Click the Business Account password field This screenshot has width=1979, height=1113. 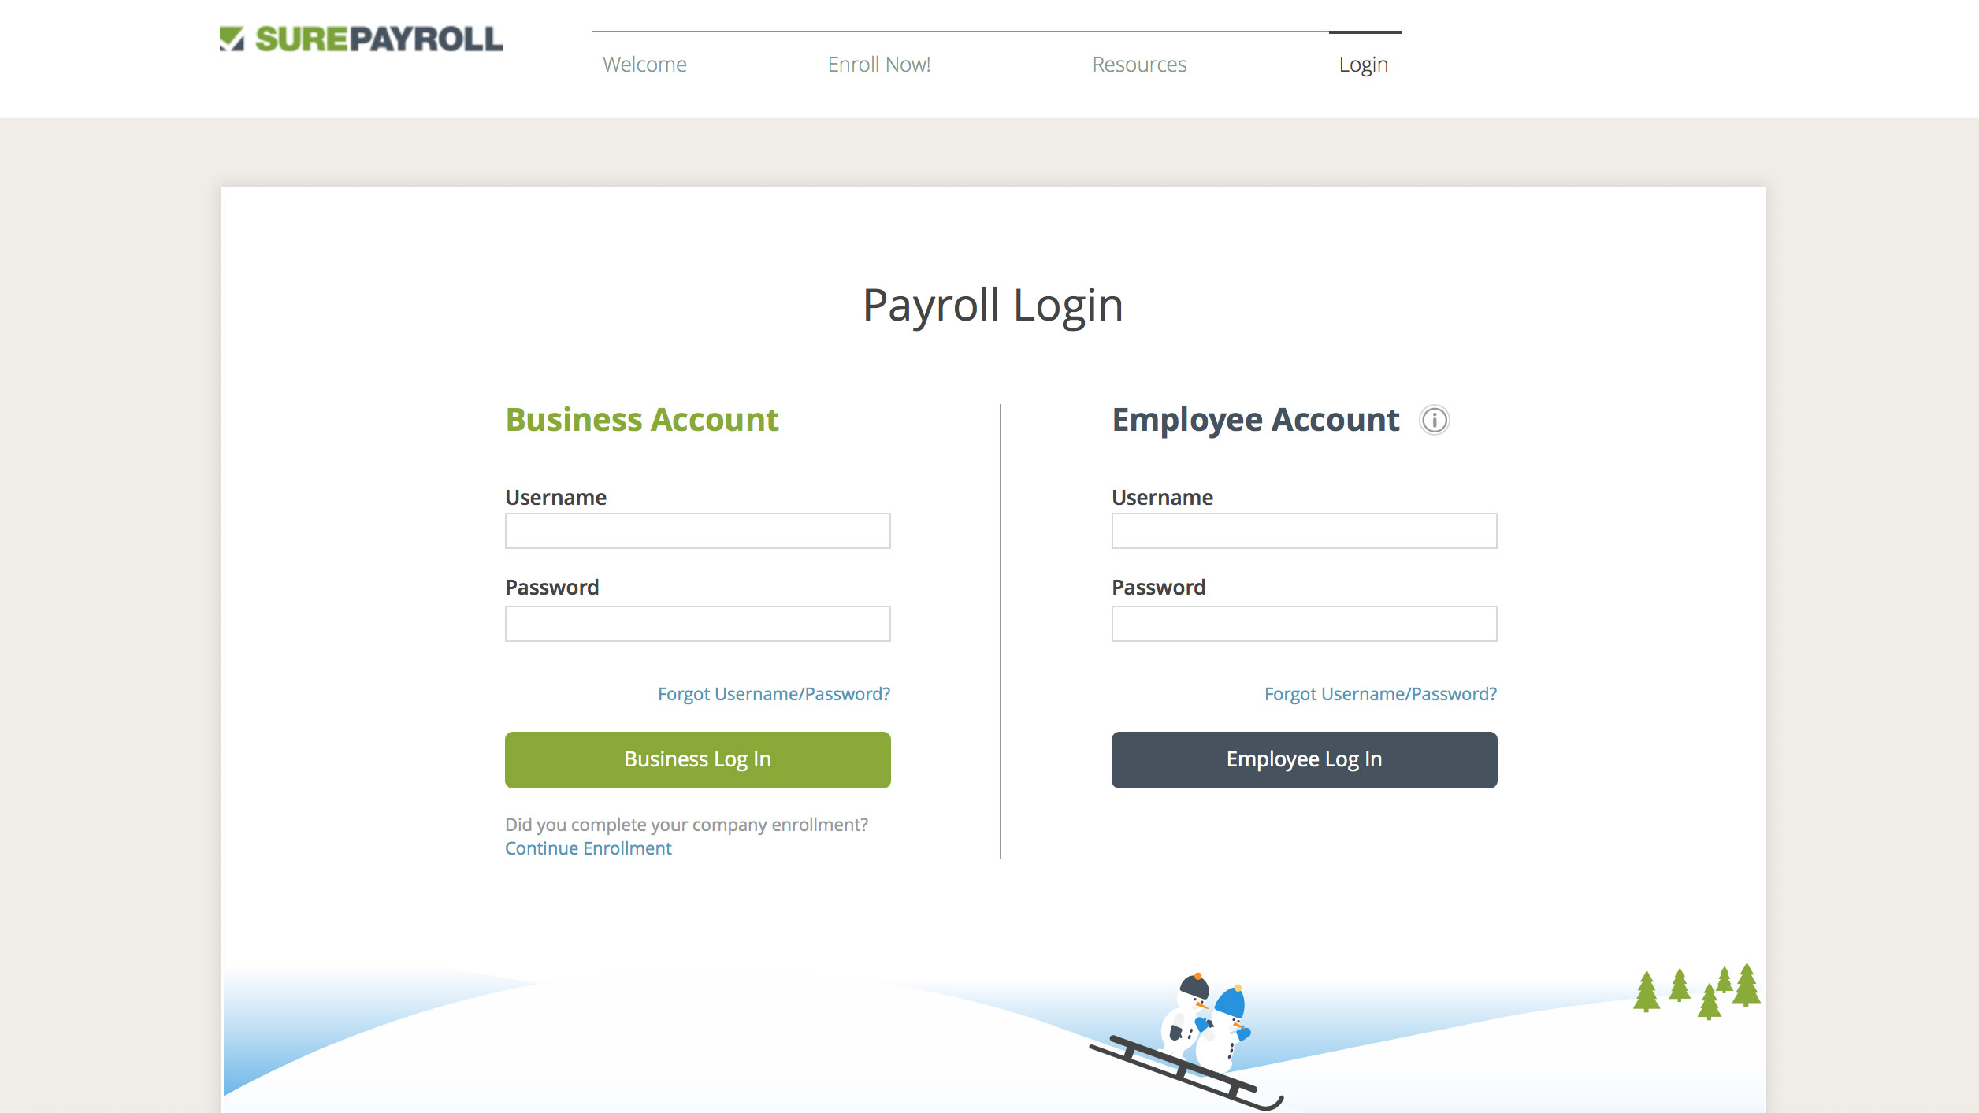coord(697,622)
